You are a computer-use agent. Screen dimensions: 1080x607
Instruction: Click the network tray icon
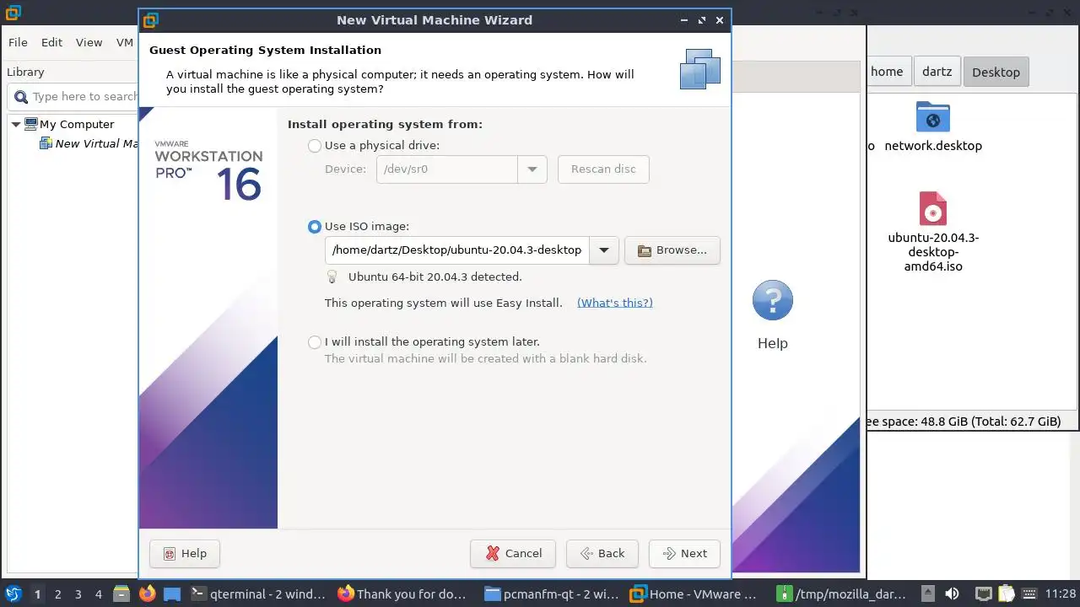coord(983,594)
